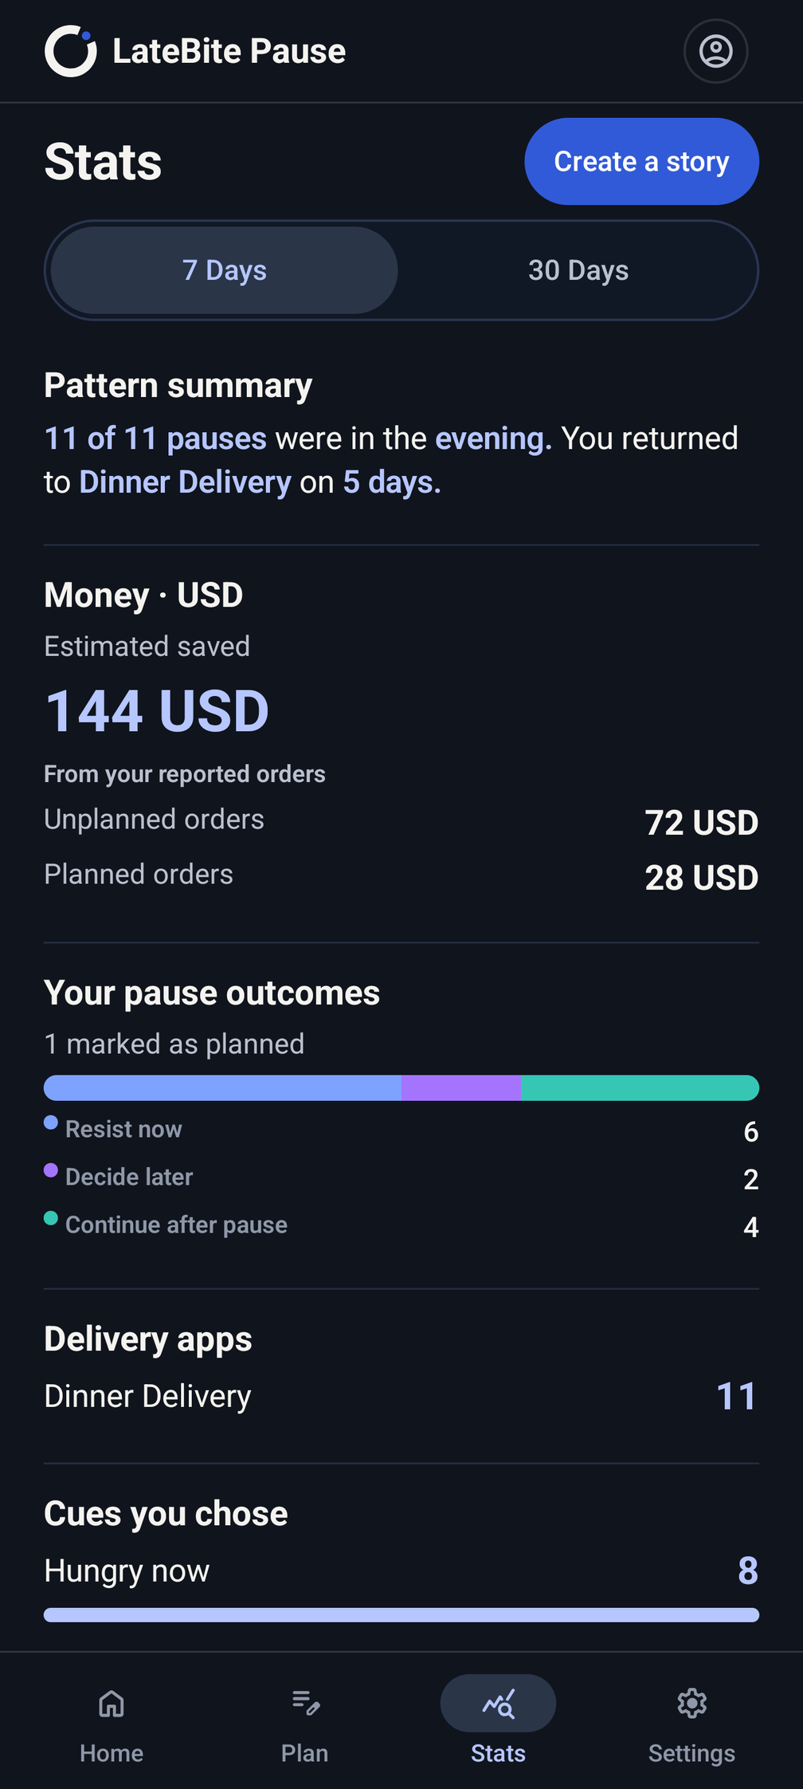Tap the LateBite Pause logo icon
This screenshot has height=1789, width=803.
71,51
